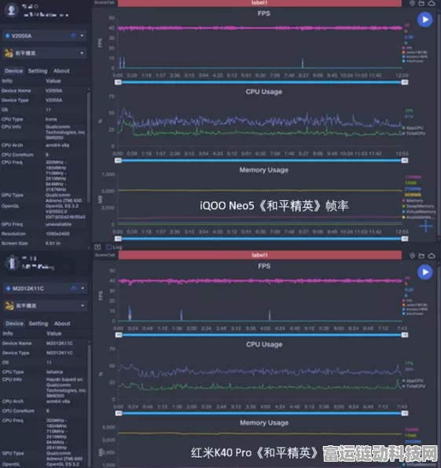Image resolution: width=441 pixels, height=468 pixels.
Task: Switch to Setting tab in V2055A window
Action: coord(38,71)
